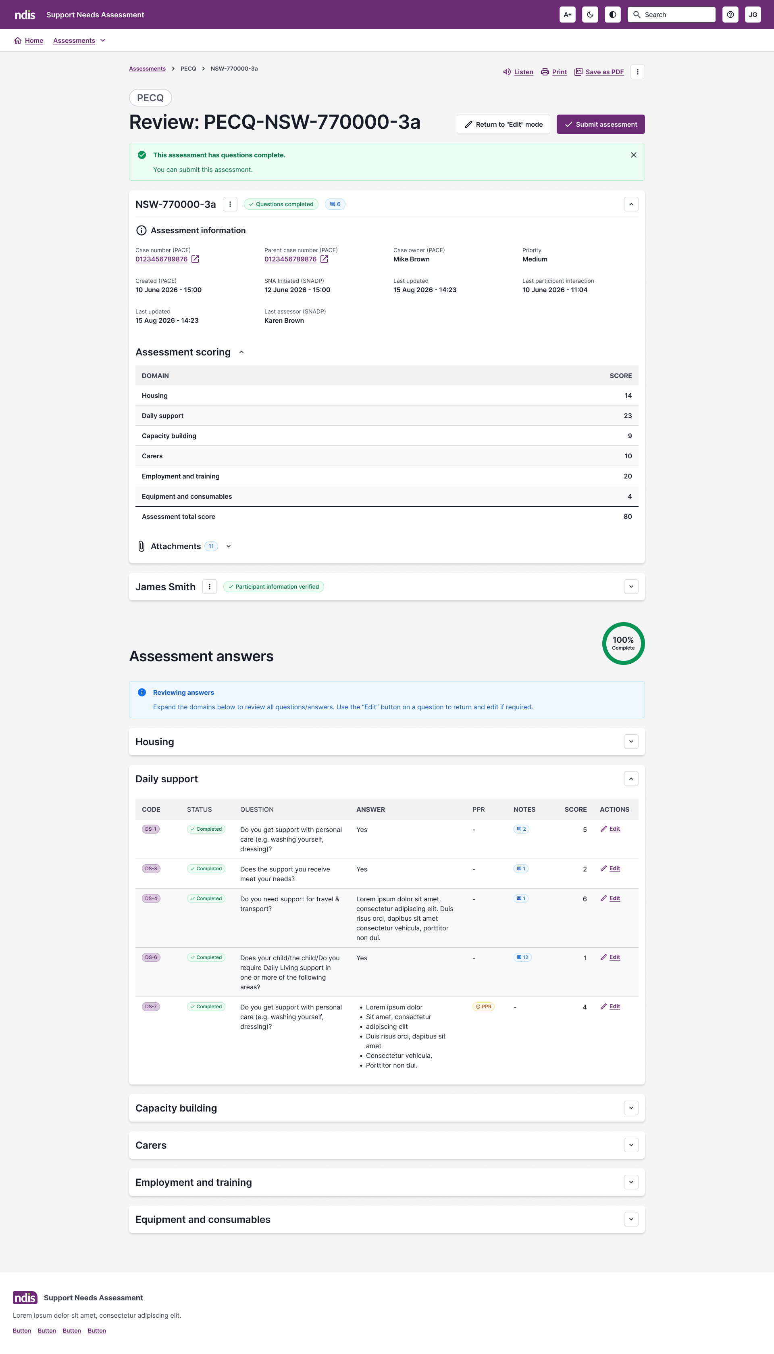The height and width of the screenshot is (1354, 774).
Task: Click Edit for question DS-4
Action: 614,898
